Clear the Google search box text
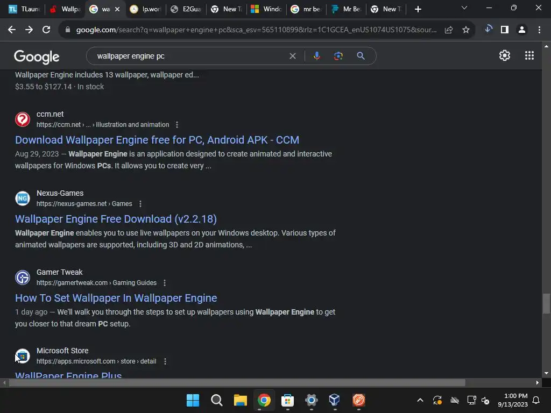 [292, 56]
